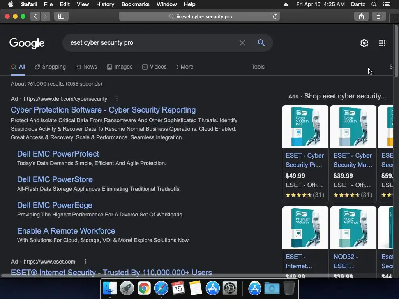Image resolution: width=399 pixels, height=299 pixels.
Task: Click the date and time in menu bar
Action: point(320,4)
